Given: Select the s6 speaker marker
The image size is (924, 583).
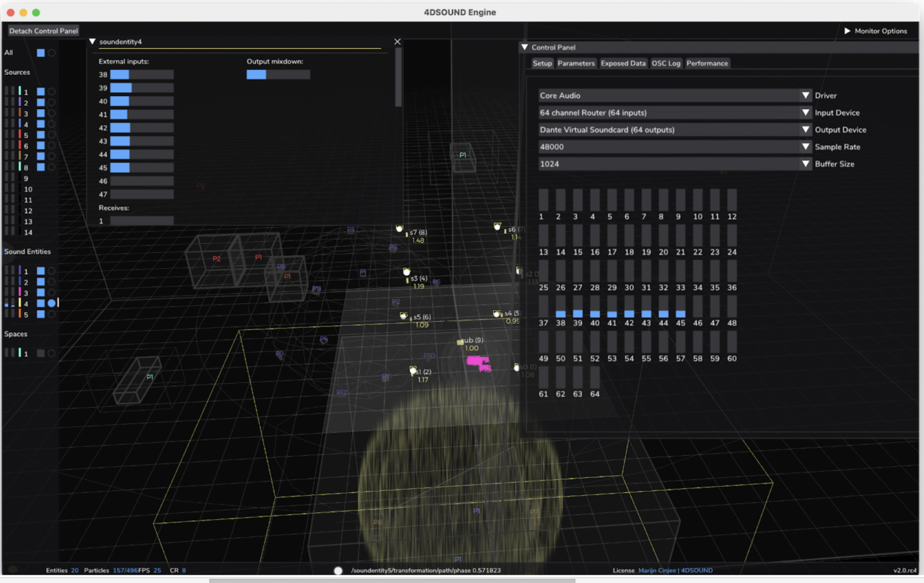Looking at the screenshot, I should pyautogui.click(x=497, y=226).
